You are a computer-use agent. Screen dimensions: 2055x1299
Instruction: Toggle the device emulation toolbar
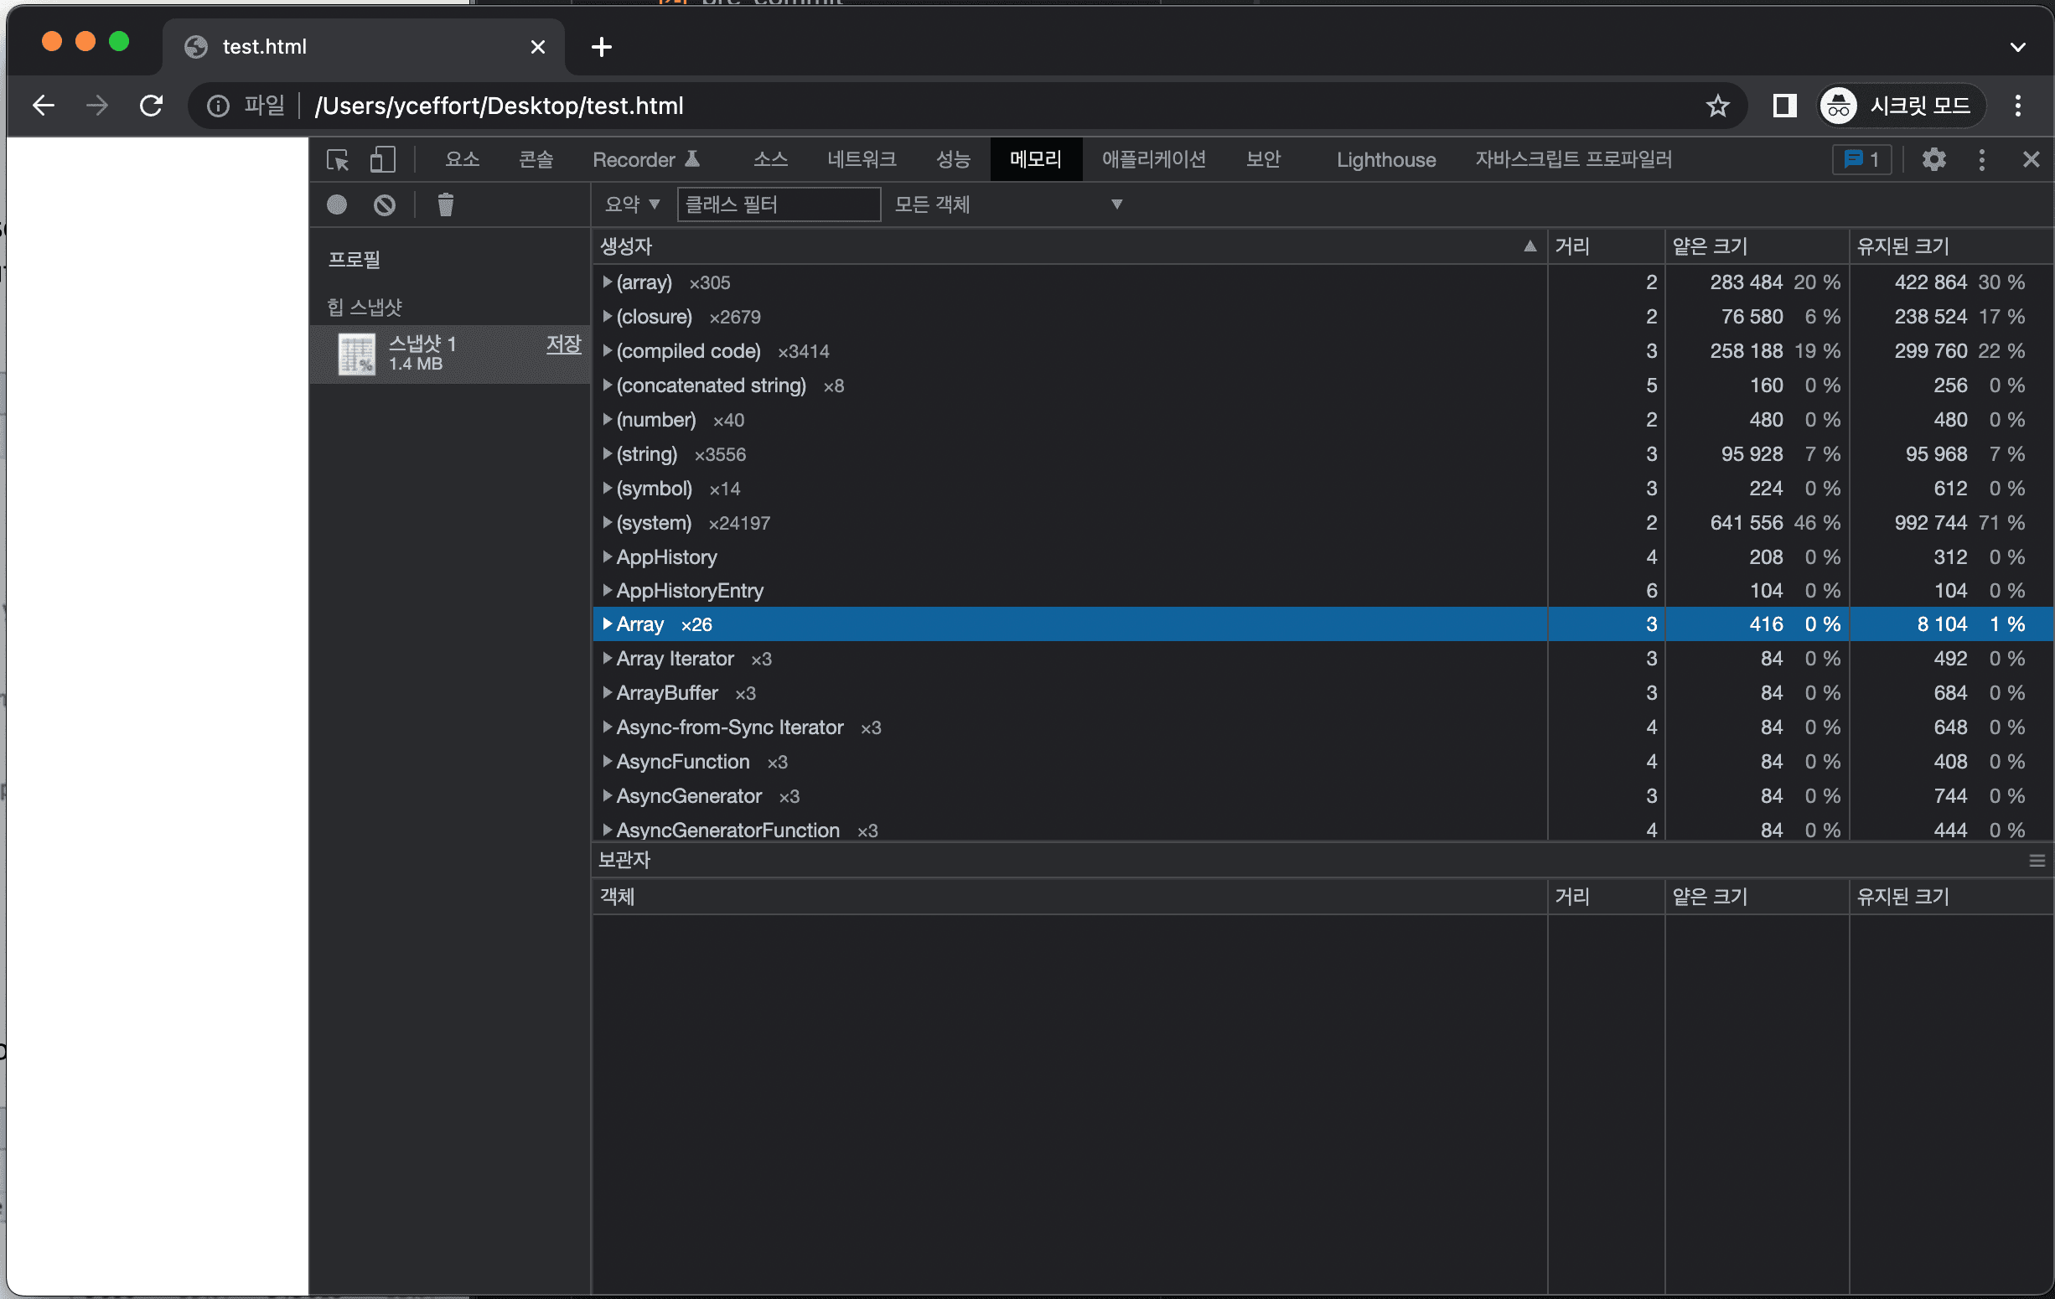(382, 158)
